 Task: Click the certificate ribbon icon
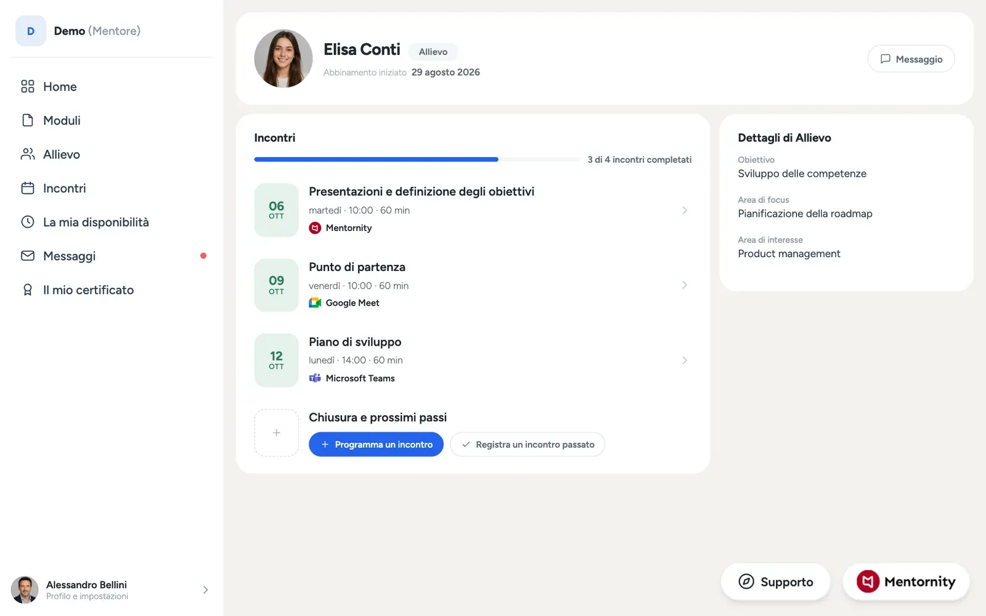28,290
